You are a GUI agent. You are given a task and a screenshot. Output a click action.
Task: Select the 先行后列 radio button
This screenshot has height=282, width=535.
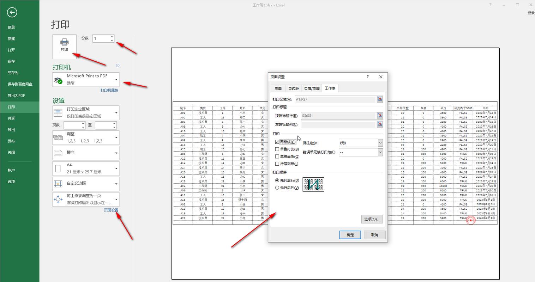coord(277,188)
